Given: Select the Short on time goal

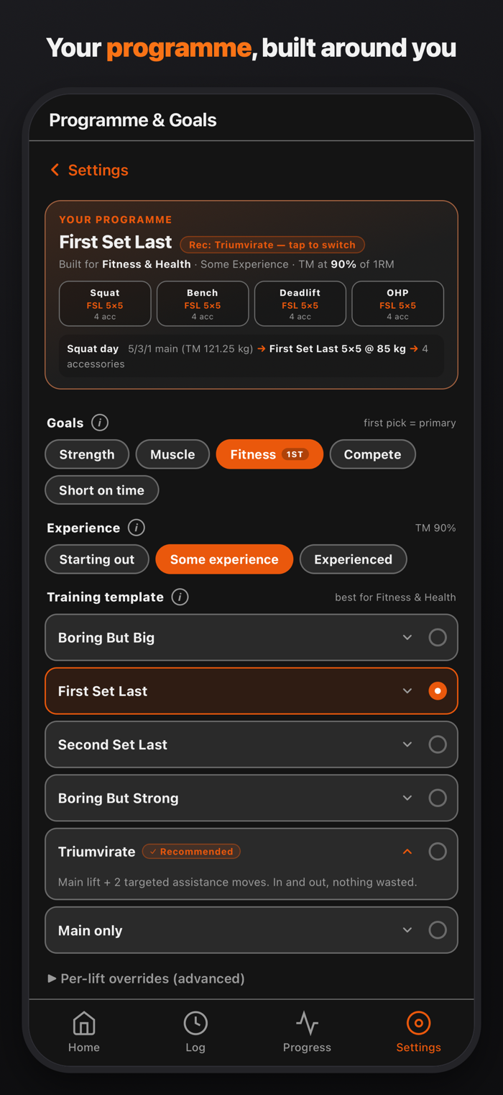Looking at the screenshot, I should [x=101, y=490].
